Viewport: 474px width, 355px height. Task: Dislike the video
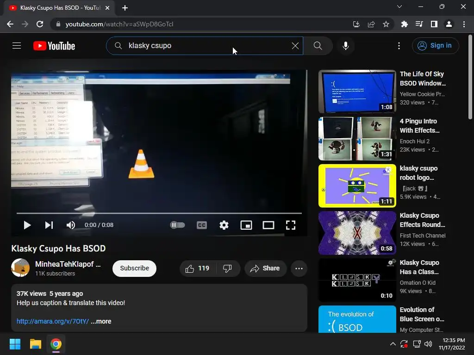click(x=227, y=269)
